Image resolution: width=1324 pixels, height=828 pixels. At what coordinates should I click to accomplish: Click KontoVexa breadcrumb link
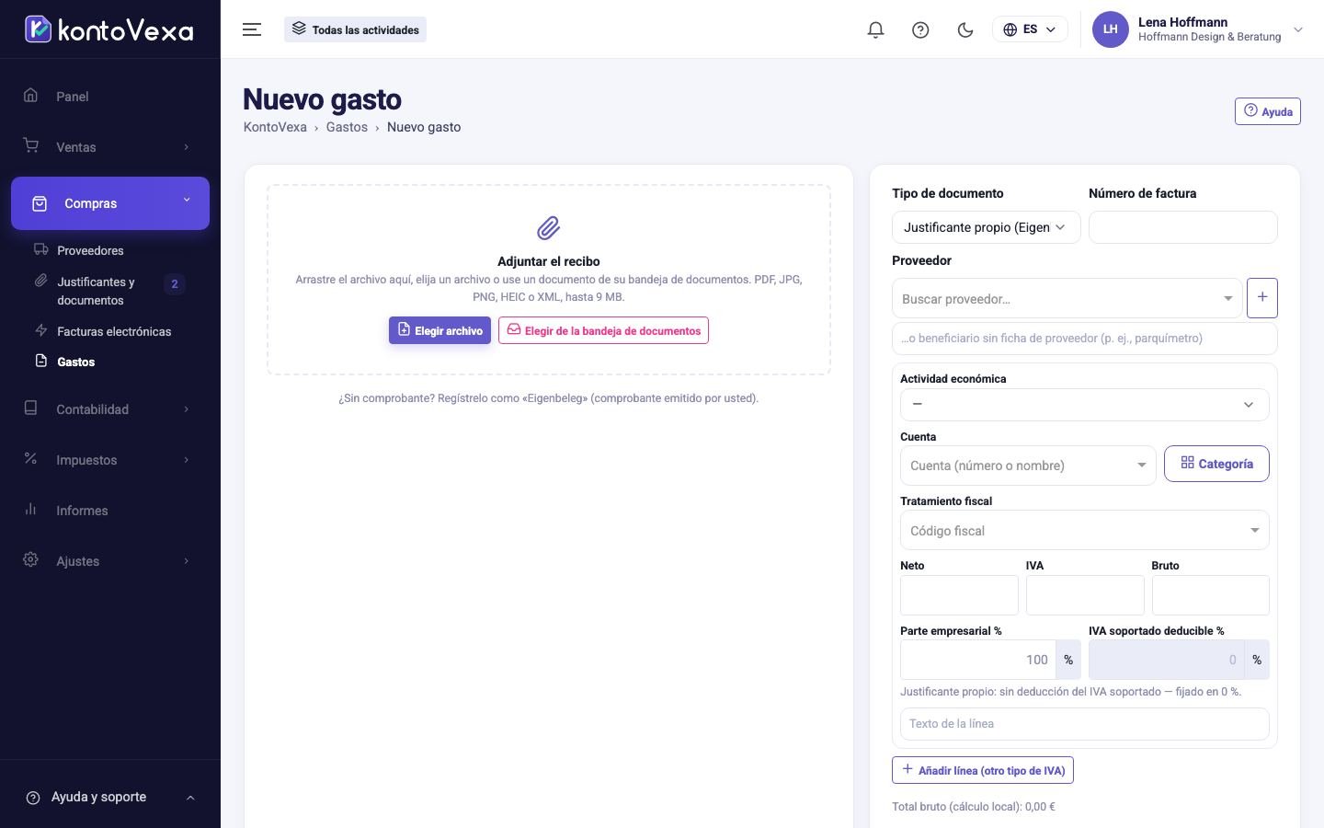point(275,127)
